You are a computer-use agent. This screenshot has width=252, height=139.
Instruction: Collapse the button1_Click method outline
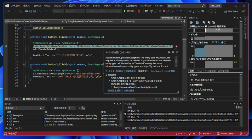click(23, 37)
